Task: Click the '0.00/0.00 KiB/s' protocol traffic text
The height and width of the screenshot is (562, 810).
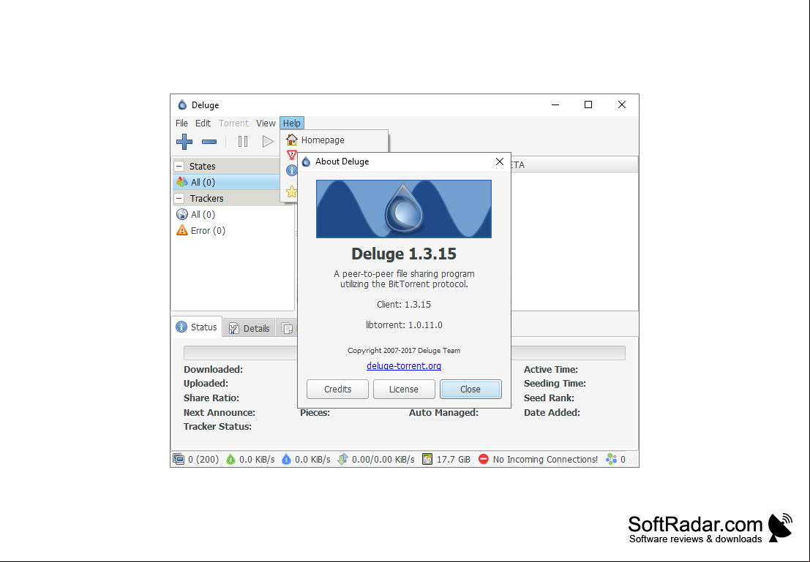Action: [x=383, y=459]
